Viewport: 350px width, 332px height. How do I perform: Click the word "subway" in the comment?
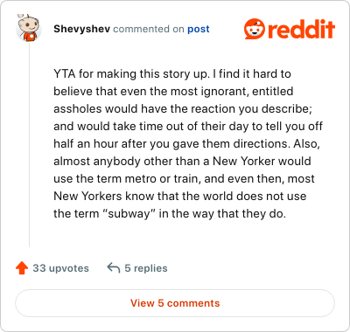[129, 214]
